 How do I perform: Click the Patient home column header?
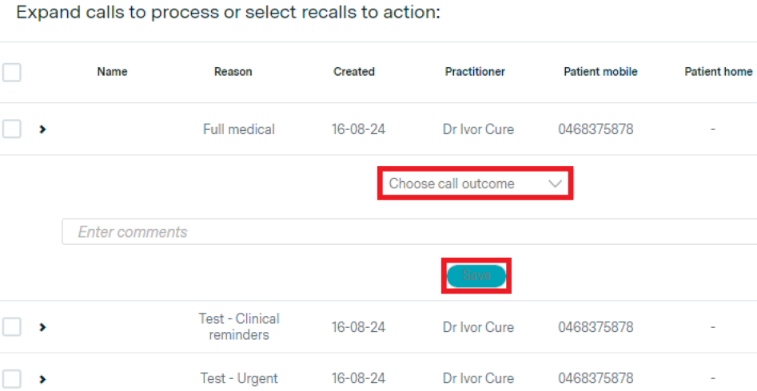pyautogui.click(x=718, y=72)
